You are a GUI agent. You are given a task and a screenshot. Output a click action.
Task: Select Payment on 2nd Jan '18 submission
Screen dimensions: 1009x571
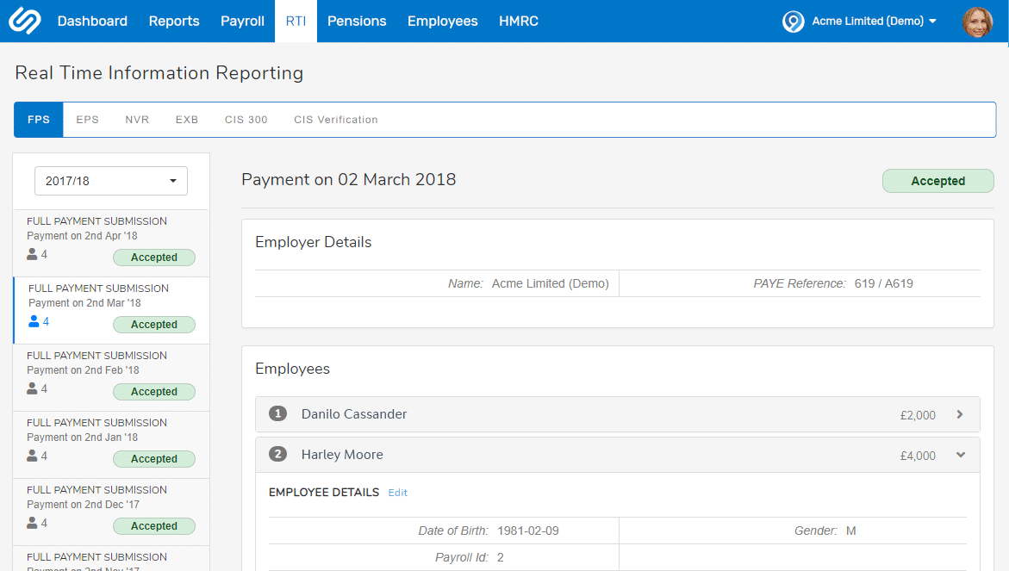[111, 445]
